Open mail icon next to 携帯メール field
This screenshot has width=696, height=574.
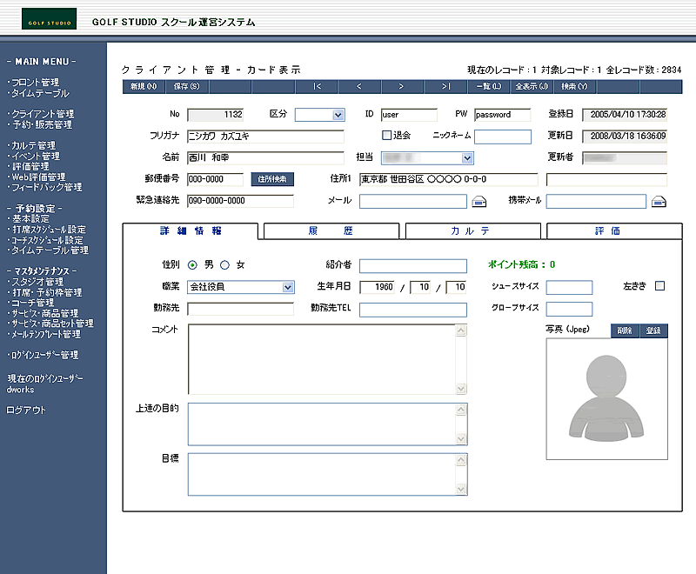[659, 202]
